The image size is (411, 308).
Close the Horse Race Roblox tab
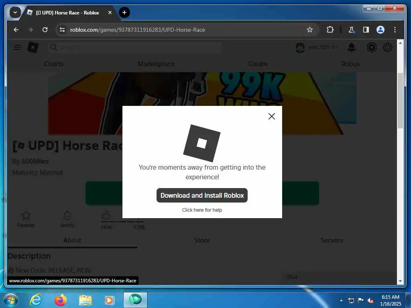(x=110, y=12)
